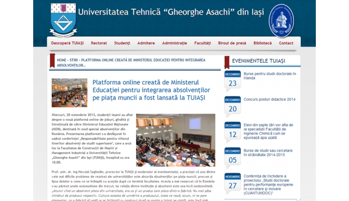Image resolution: width=349 pixels, height=201 pixels.
Task: Click the article headline Platforma online creată
Action: (x=151, y=90)
